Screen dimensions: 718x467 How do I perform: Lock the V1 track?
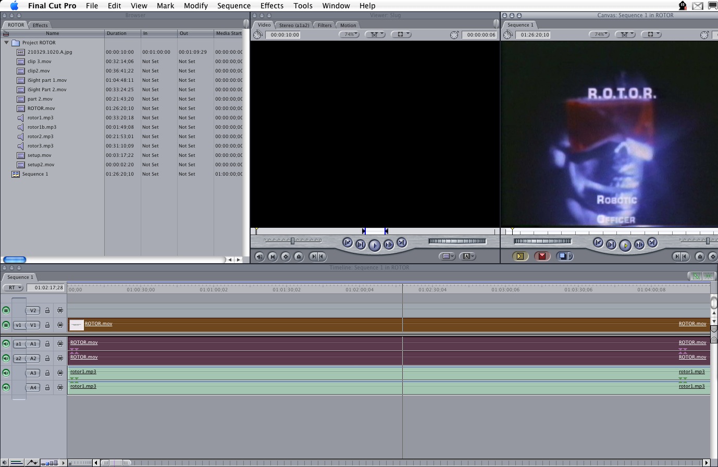47,325
